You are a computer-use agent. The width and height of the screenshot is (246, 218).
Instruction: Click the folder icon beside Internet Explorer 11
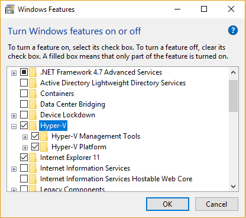pos(33,158)
